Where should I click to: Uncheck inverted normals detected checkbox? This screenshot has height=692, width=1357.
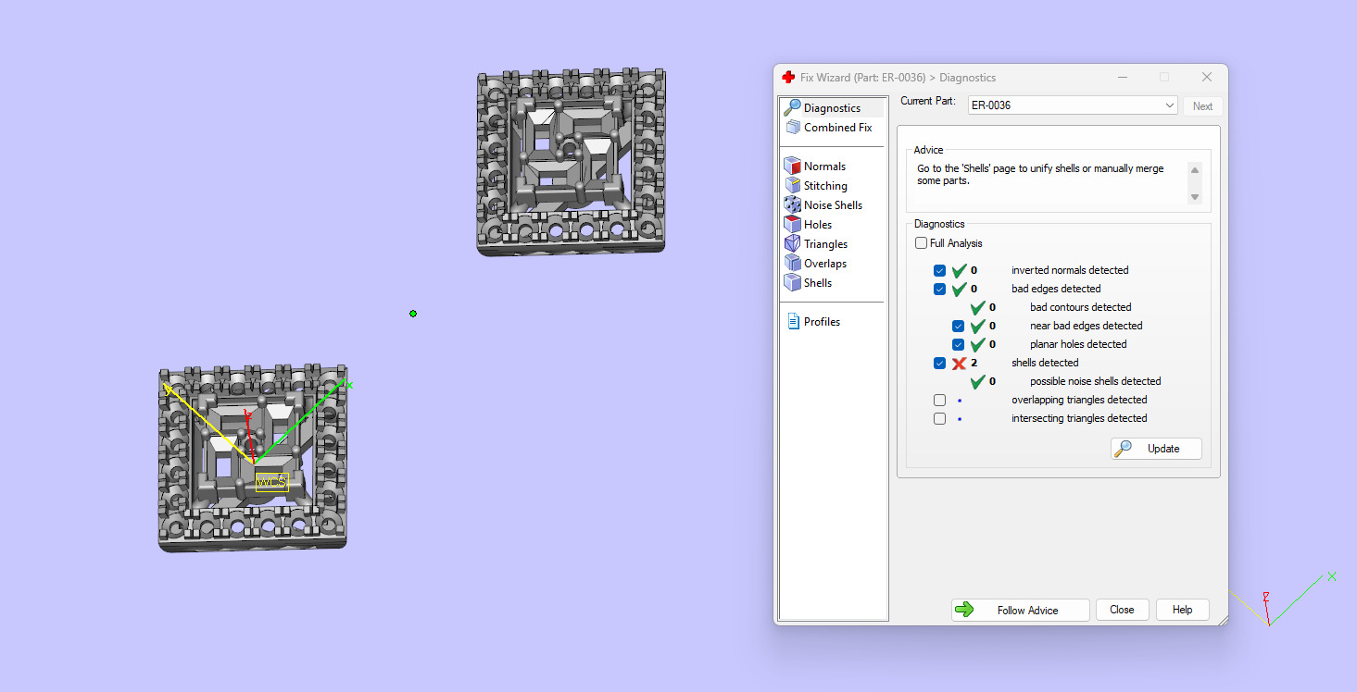[940, 270]
